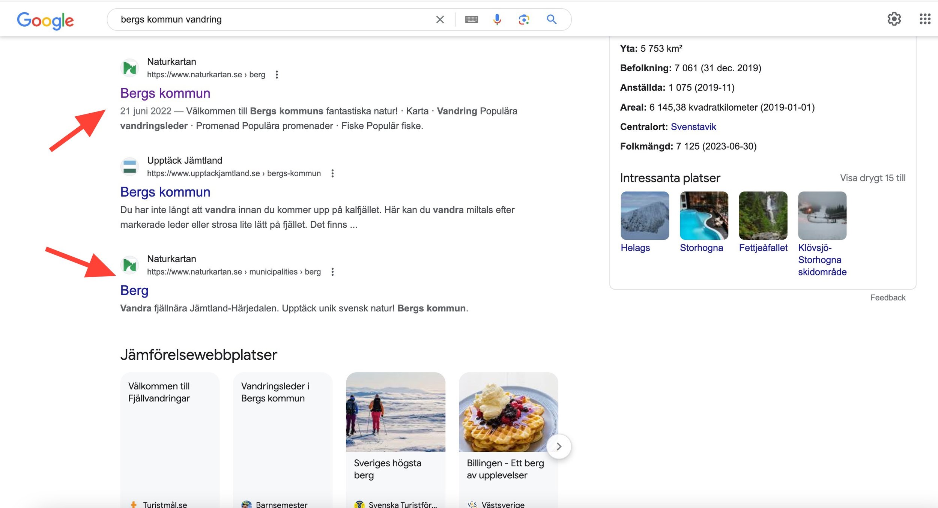Clear the search query with the X icon
The image size is (938, 508).
pos(440,20)
